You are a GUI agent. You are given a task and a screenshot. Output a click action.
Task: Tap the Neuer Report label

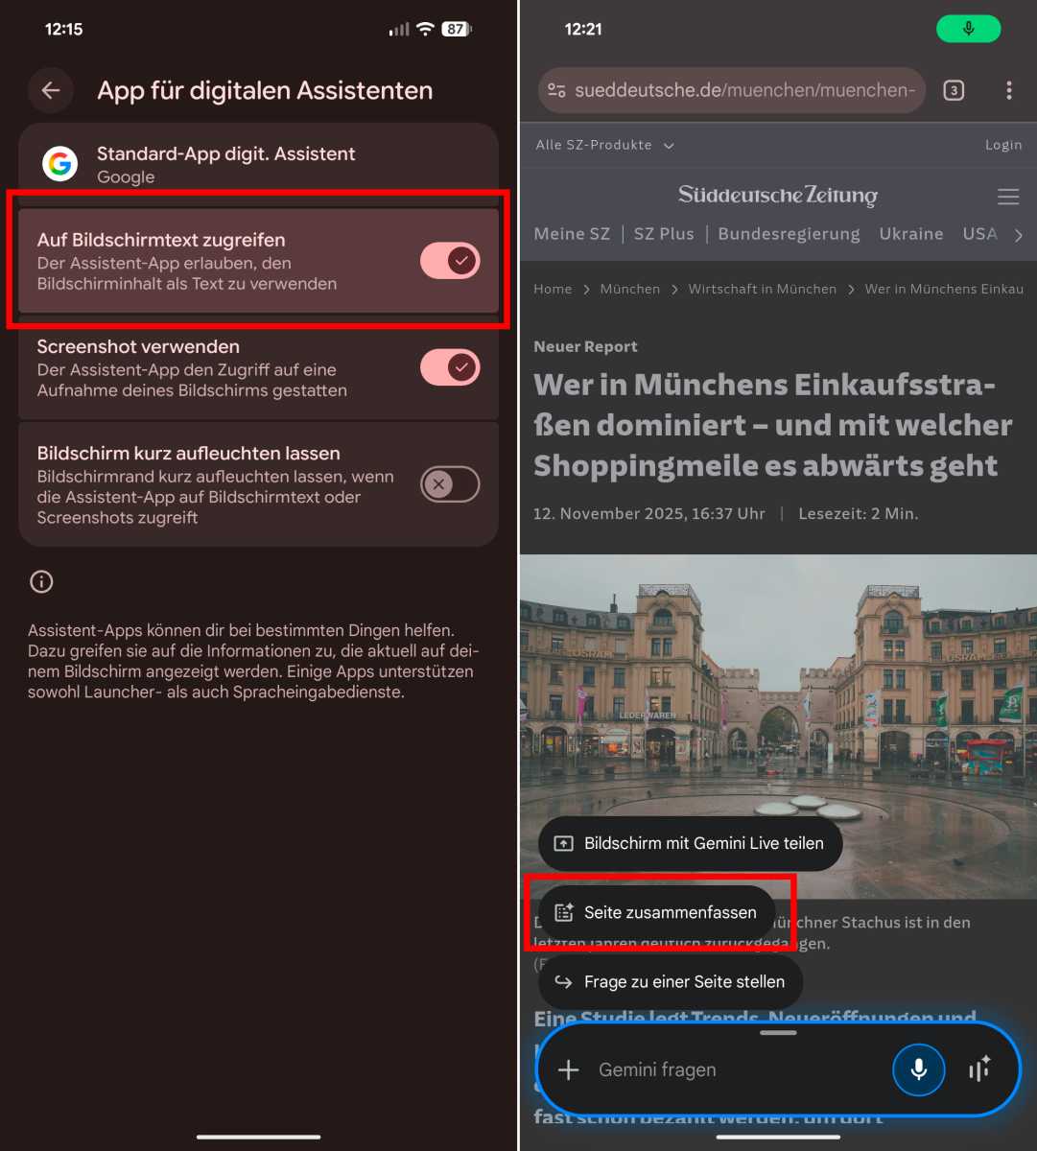pyautogui.click(x=585, y=346)
